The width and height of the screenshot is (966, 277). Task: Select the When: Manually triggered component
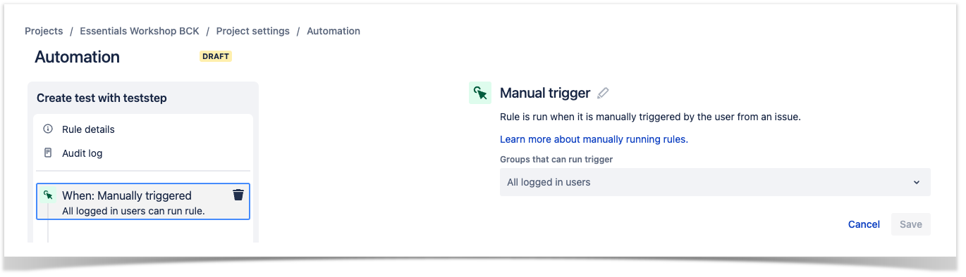click(x=143, y=202)
